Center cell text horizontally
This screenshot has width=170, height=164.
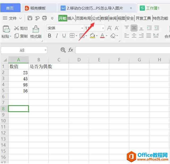[134, 35]
